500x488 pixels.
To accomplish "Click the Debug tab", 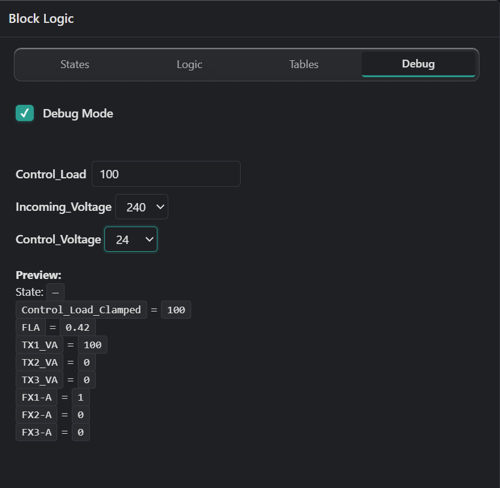I will 419,64.
